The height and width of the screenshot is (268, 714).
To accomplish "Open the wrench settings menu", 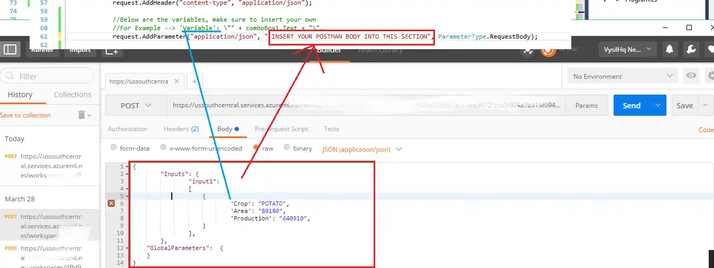I will [691, 50].
